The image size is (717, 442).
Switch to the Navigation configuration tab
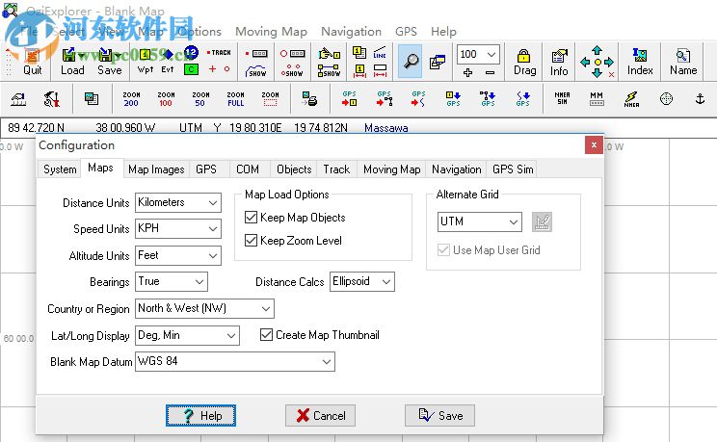pyautogui.click(x=457, y=169)
